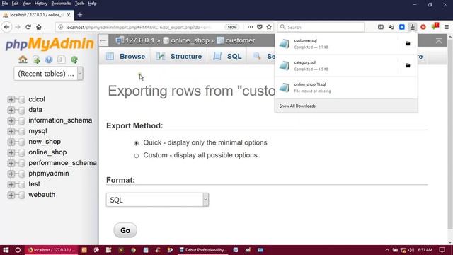The width and height of the screenshot is (453, 255).
Task: Click the online_shop(1).sql download entry
Action: pyautogui.click(x=346, y=88)
